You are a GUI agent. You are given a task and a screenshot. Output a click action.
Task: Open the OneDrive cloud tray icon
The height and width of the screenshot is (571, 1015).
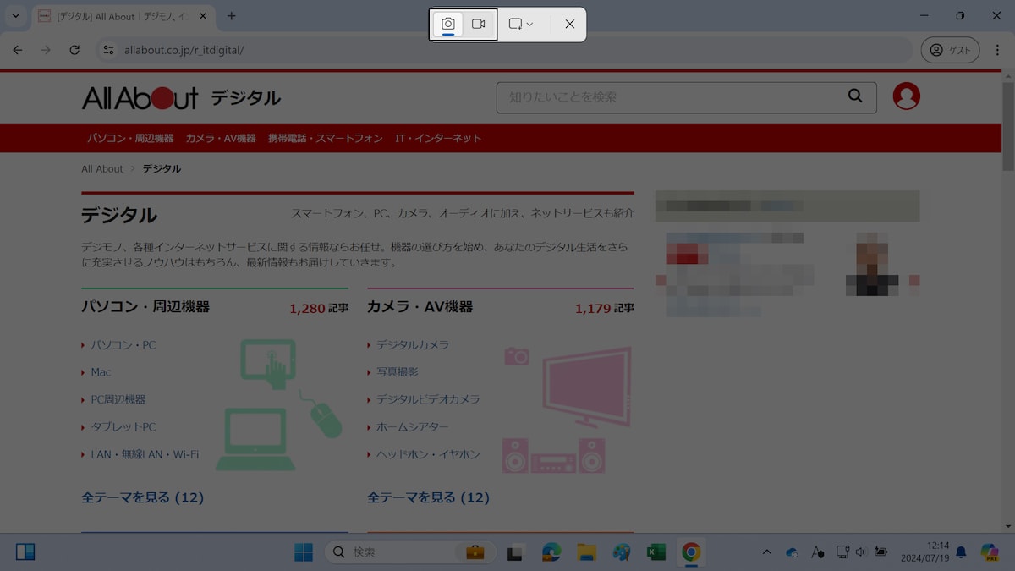coord(792,552)
